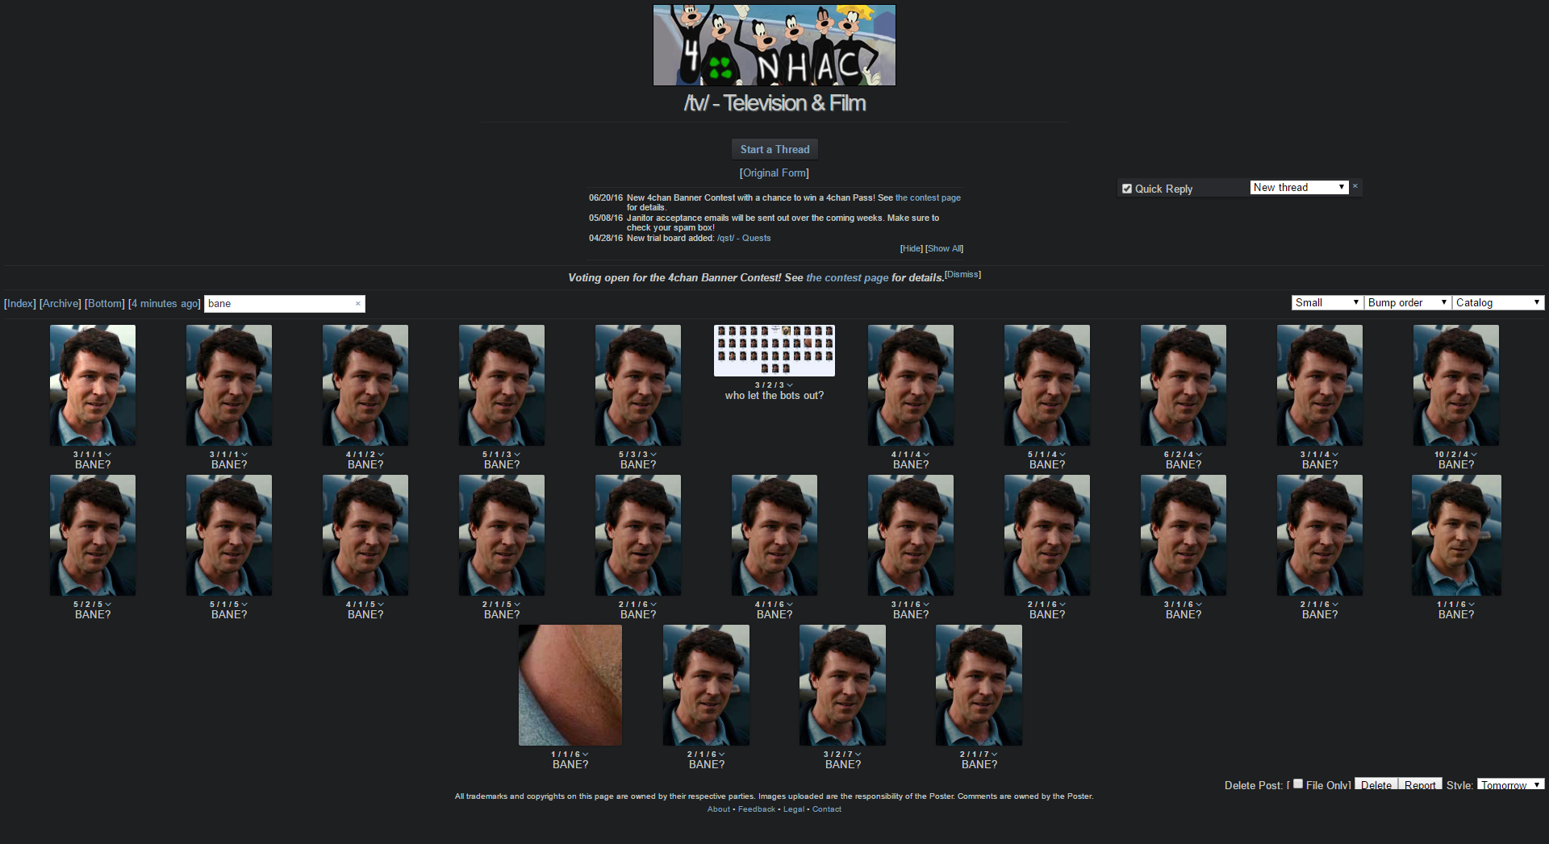Open the Legal footer link

794,809
